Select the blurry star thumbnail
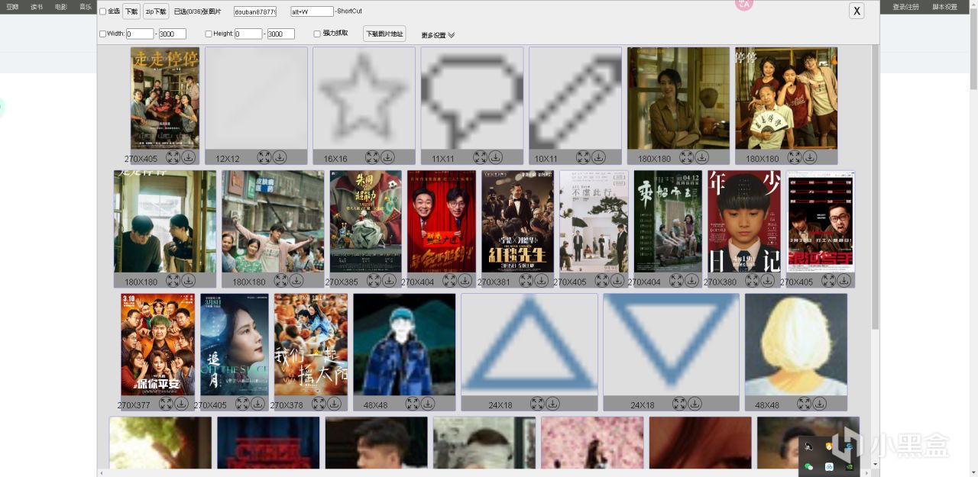The height and width of the screenshot is (477, 978). 364,98
